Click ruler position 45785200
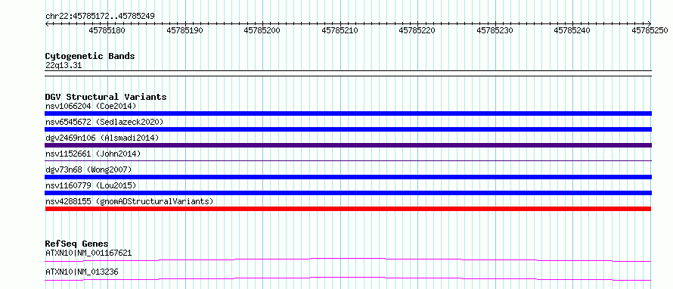 click(262, 30)
